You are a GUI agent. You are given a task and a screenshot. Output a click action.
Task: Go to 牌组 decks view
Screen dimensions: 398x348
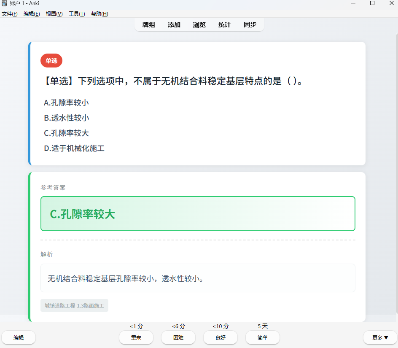click(148, 24)
